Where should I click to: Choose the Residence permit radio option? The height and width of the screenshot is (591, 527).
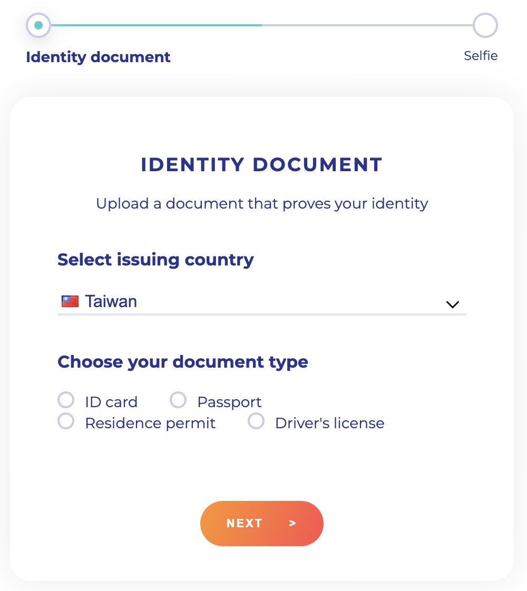pos(66,421)
